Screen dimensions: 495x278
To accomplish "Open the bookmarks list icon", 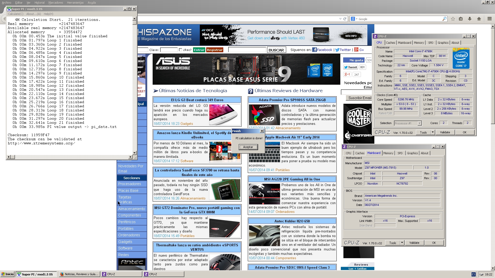I will pyautogui.click(x=461, y=19).
